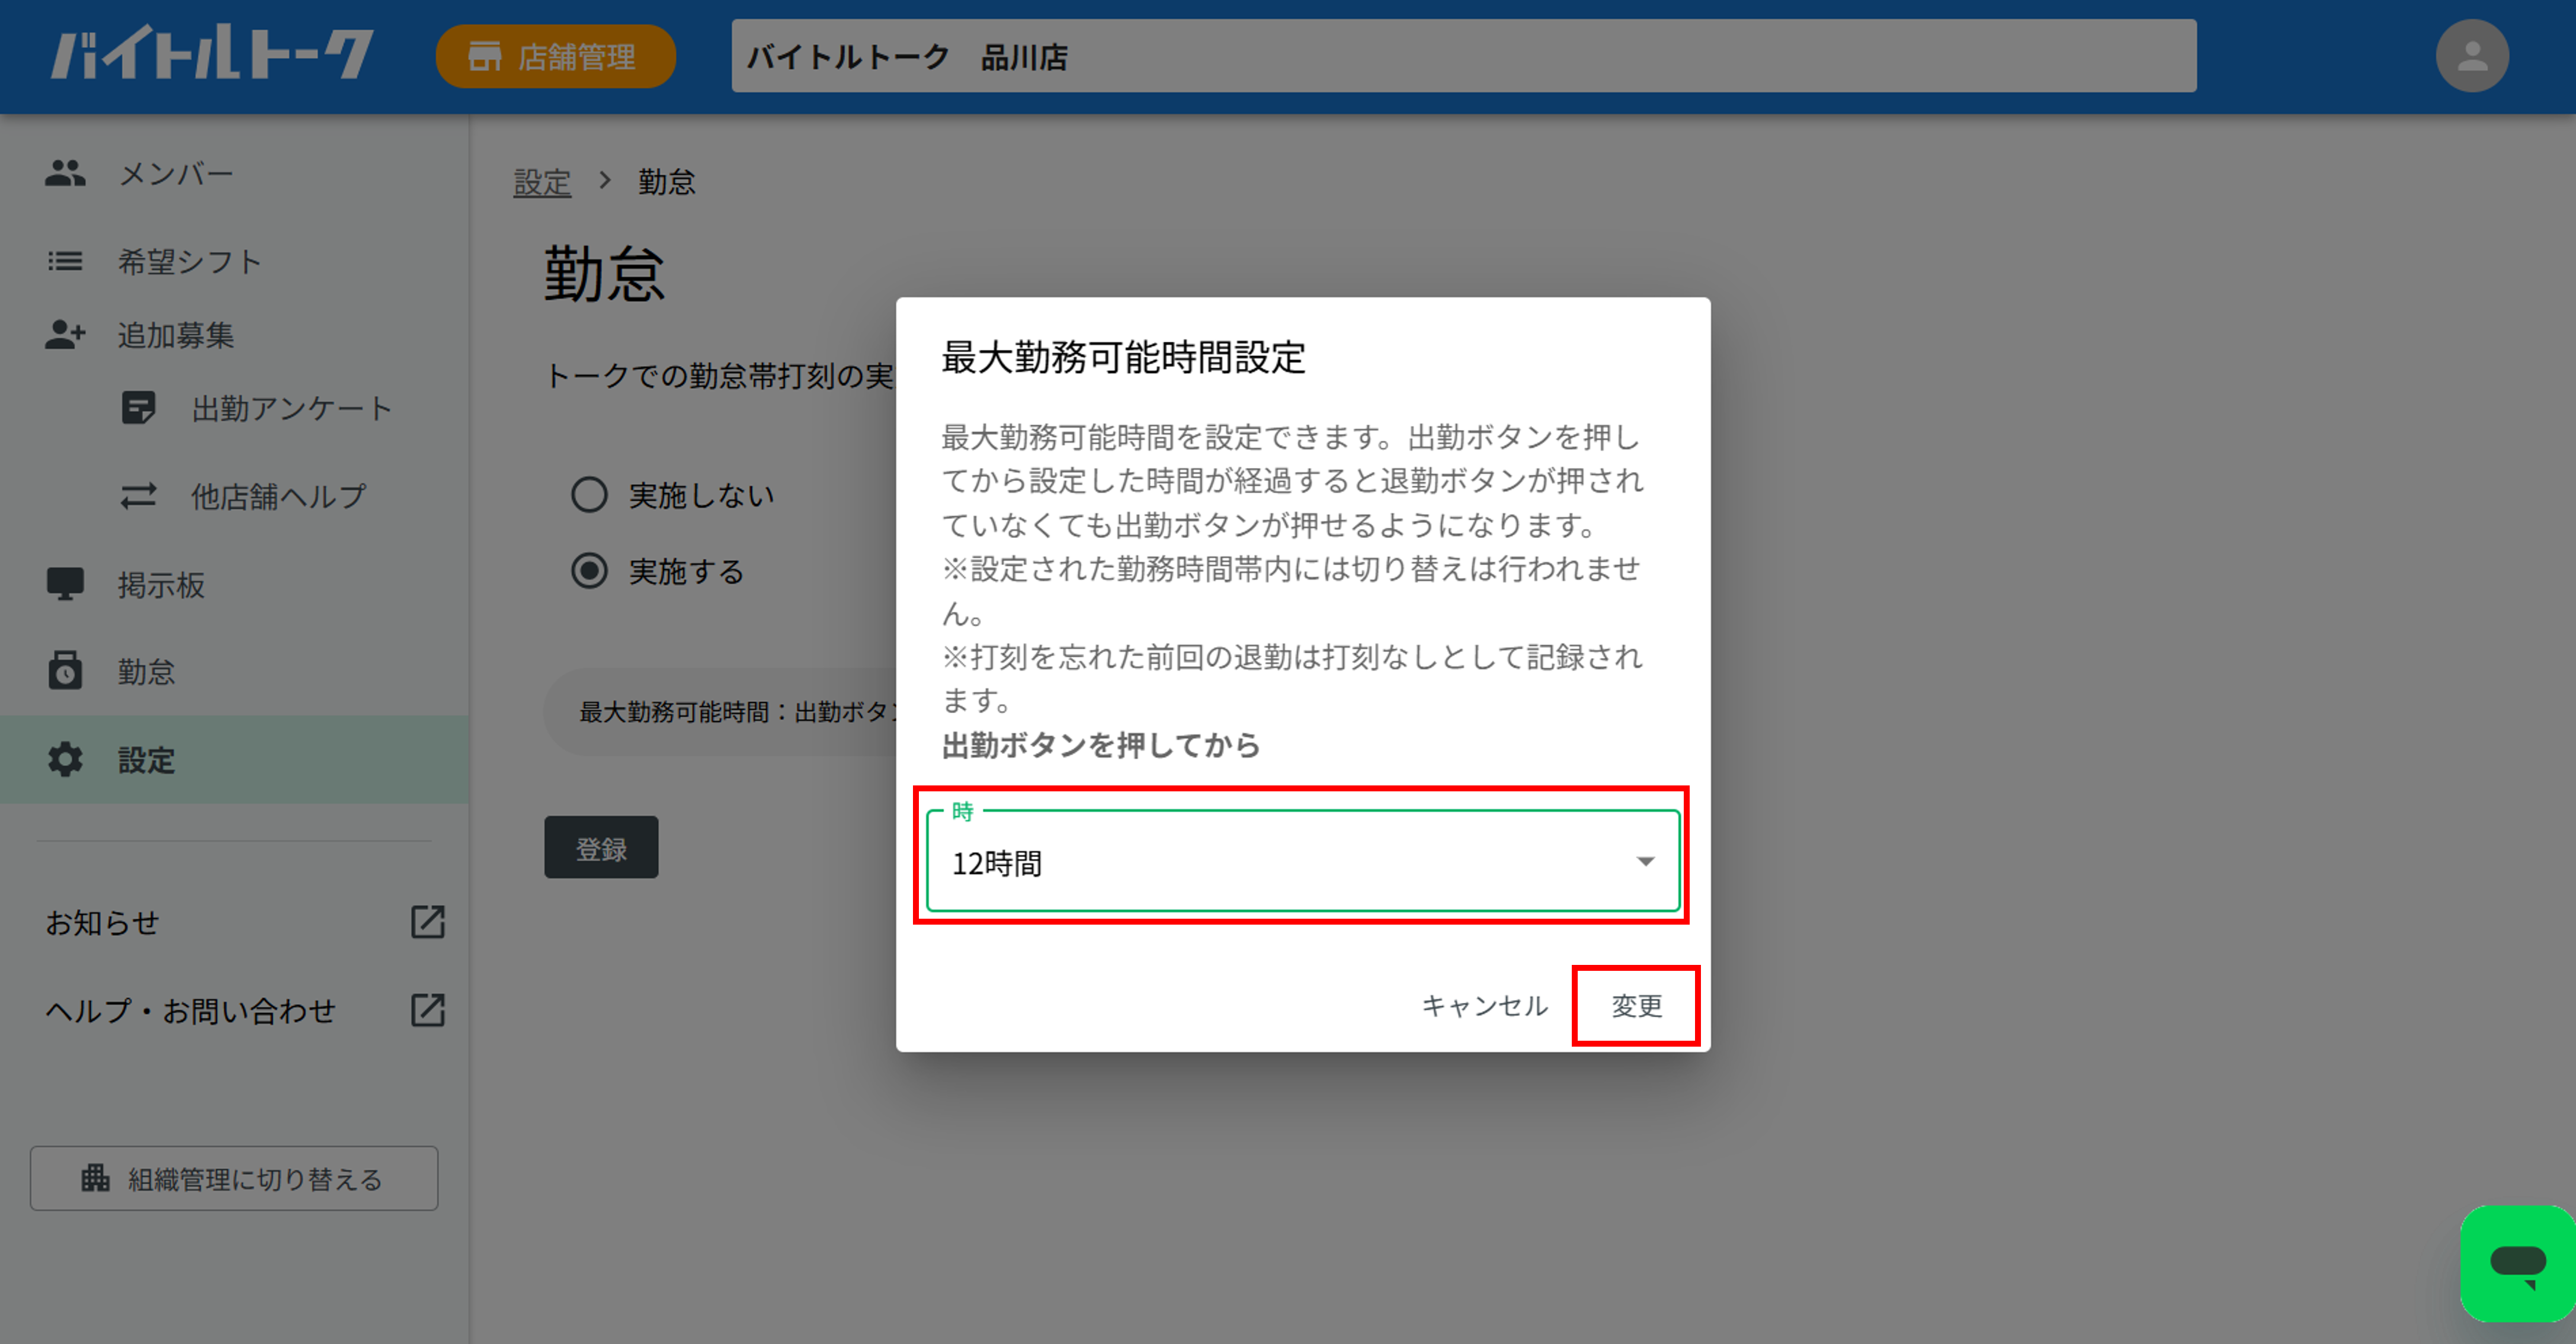Image resolution: width=2576 pixels, height=1344 pixels.
Task: Click the 最大勤務可能時間 chip
Action: 720,711
